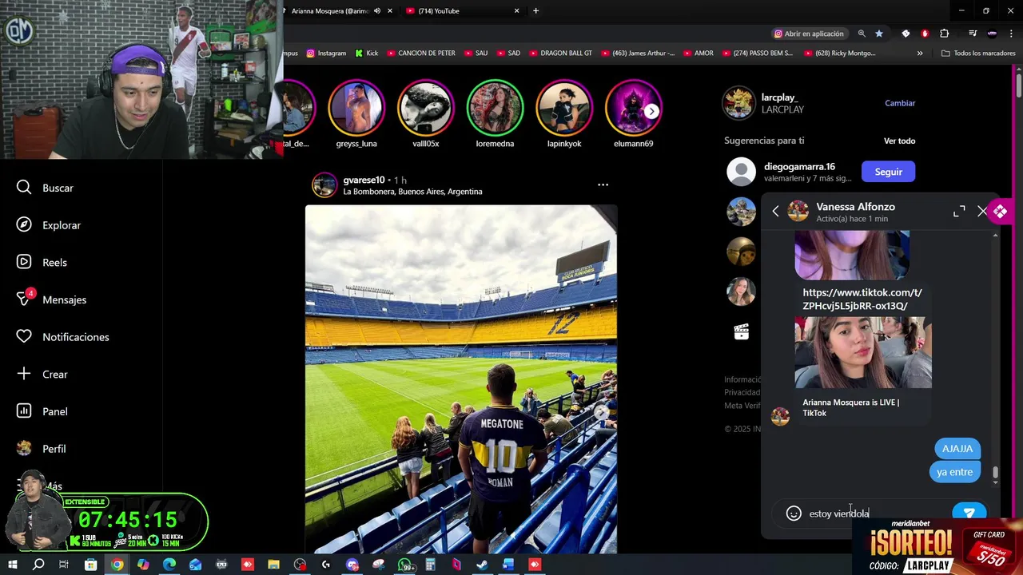
Task: Open the Panel dashboard
Action: [42, 411]
